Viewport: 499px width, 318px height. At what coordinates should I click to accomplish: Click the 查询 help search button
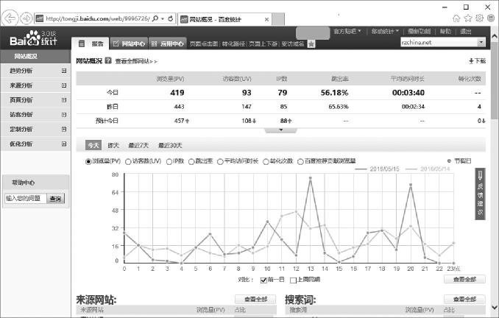click(x=55, y=199)
